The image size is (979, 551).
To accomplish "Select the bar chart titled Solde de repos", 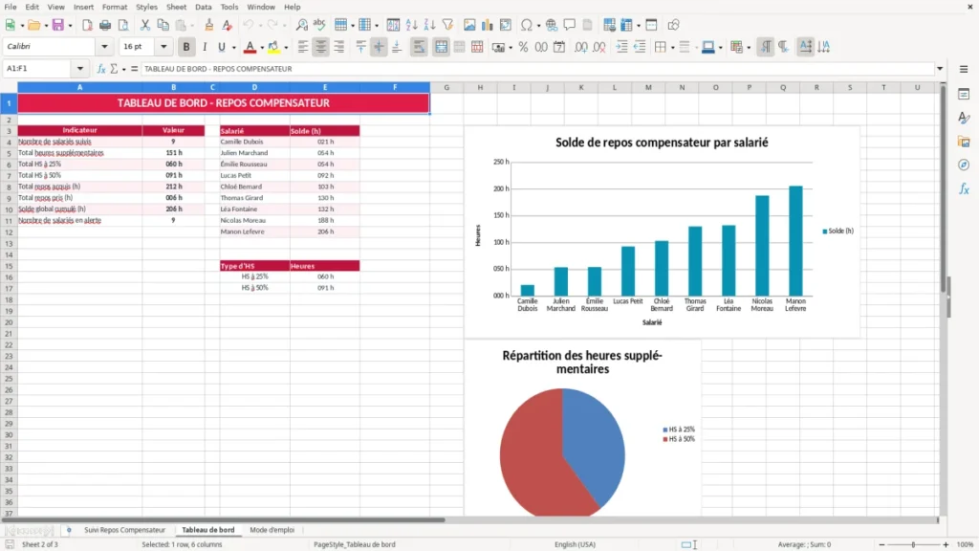I will (662, 231).
